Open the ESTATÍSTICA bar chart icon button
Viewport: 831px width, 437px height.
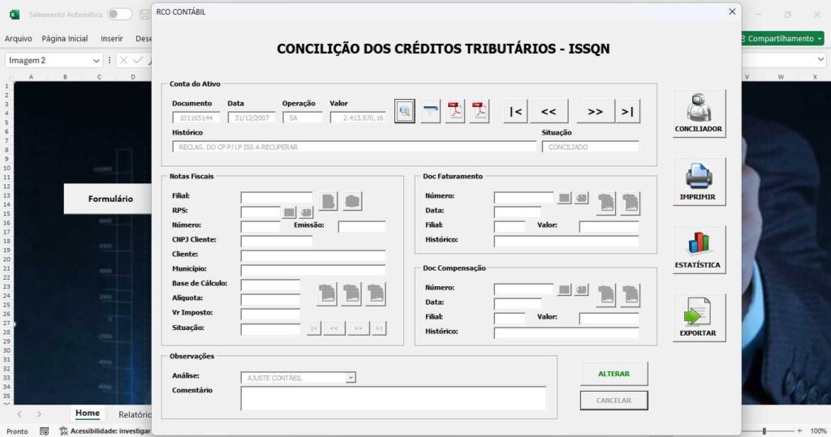point(699,250)
